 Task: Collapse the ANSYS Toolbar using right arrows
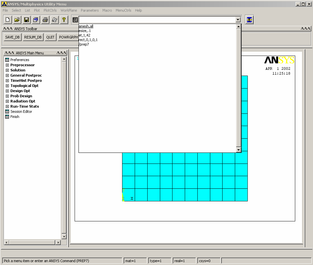pyautogui.click(x=306, y=28)
